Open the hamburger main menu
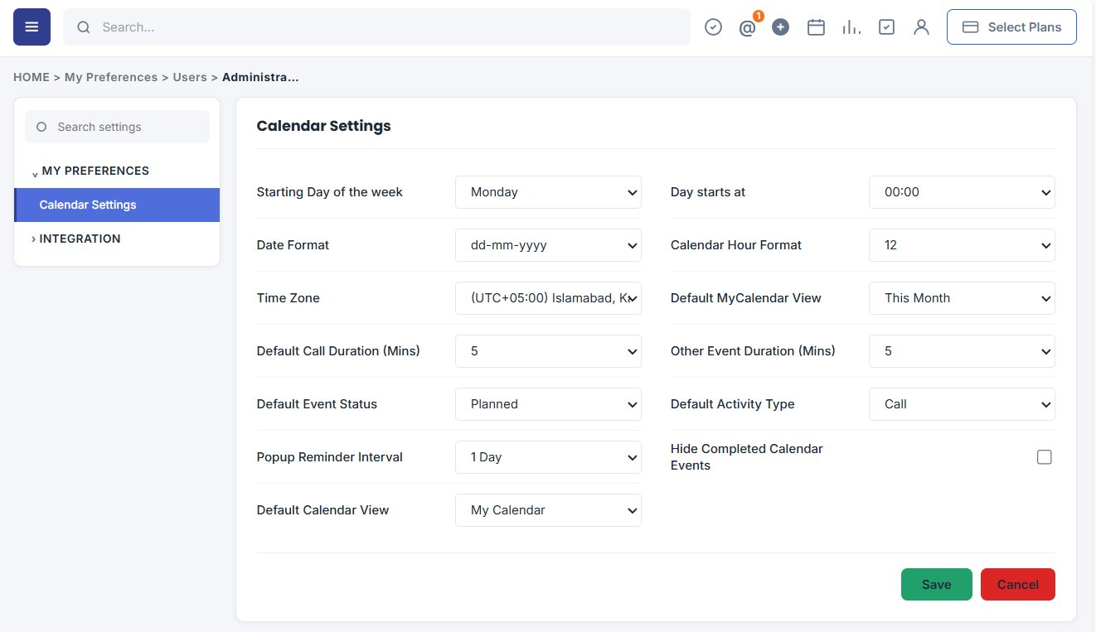 (32, 27)
